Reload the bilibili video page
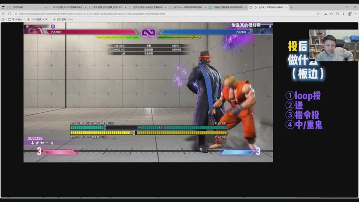Image resolution: width=359 pixels, height=202 pixels. (9, 14)
